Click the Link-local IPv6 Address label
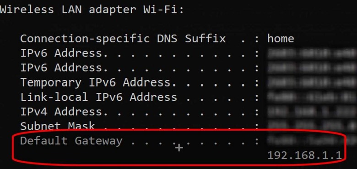 [98, 97]
